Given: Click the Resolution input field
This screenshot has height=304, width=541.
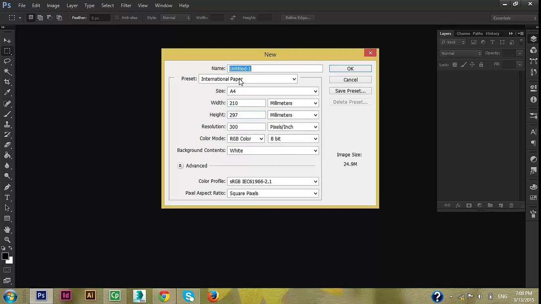Looking at the screenshot, I should pos(246,127).
